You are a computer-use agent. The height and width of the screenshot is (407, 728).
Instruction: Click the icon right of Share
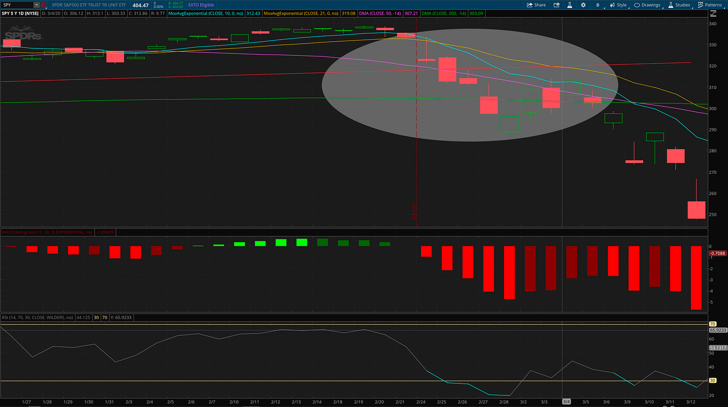tap(556, 4)
